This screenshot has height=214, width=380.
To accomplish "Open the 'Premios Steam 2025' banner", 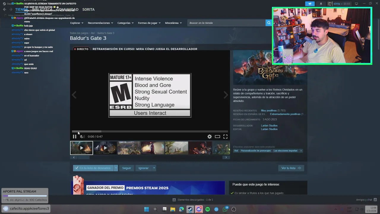I will (x=148, y=188).
